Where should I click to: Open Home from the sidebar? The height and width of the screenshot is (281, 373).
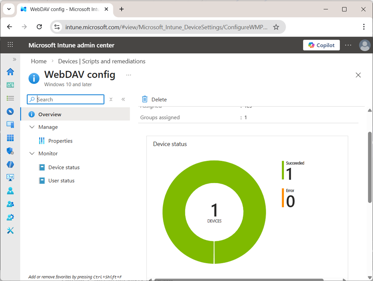10,71
